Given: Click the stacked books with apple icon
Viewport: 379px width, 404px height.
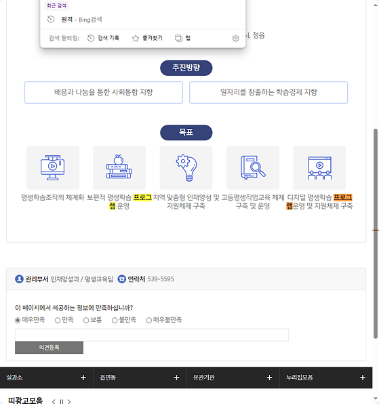Looking at the screenshot, I should point(119,167).
